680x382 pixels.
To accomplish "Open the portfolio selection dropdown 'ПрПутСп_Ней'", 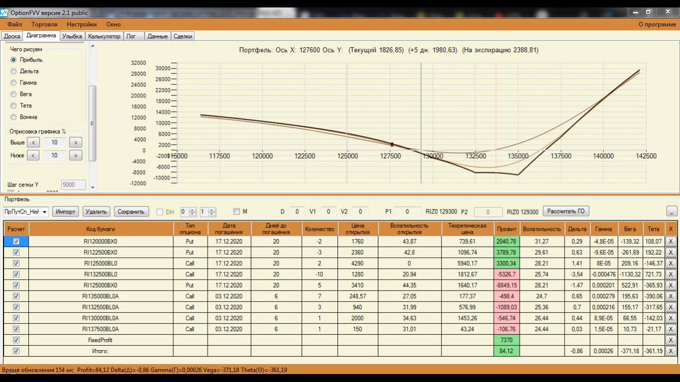I will [26, 212].
